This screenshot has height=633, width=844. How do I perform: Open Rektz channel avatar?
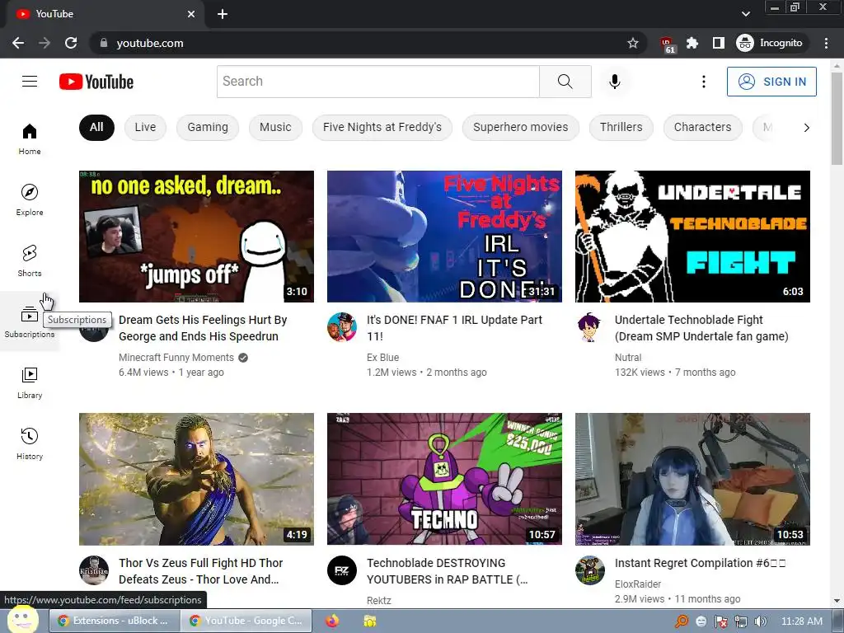[x=342, y=570]
